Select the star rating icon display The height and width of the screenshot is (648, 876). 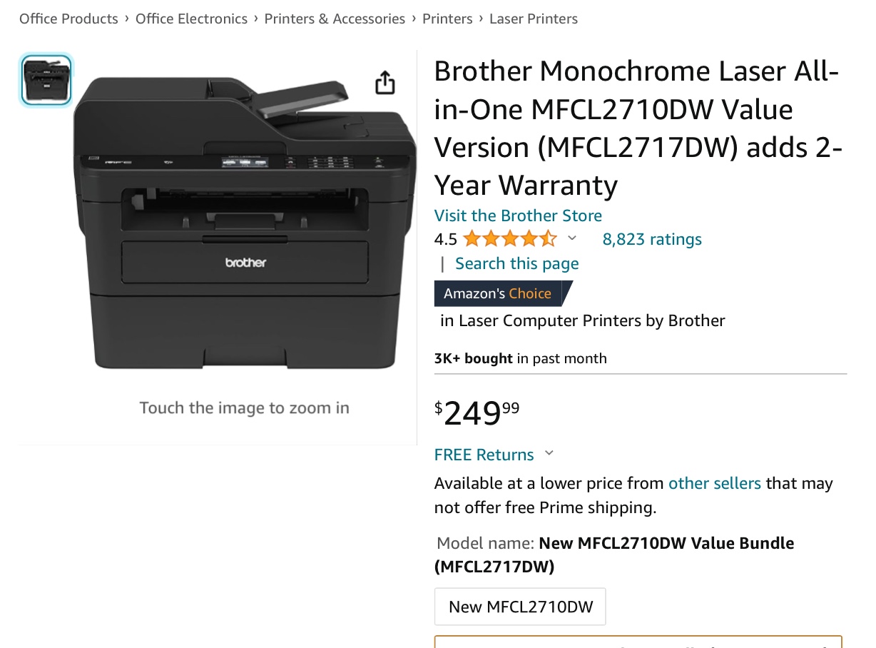pos(510,238)
